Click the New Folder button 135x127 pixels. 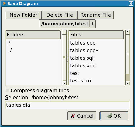pyautogui.click(x=23, y=15)
